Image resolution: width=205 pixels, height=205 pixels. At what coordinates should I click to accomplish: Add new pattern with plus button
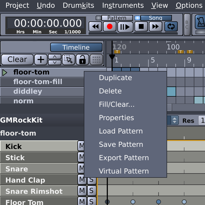(41, 60)
